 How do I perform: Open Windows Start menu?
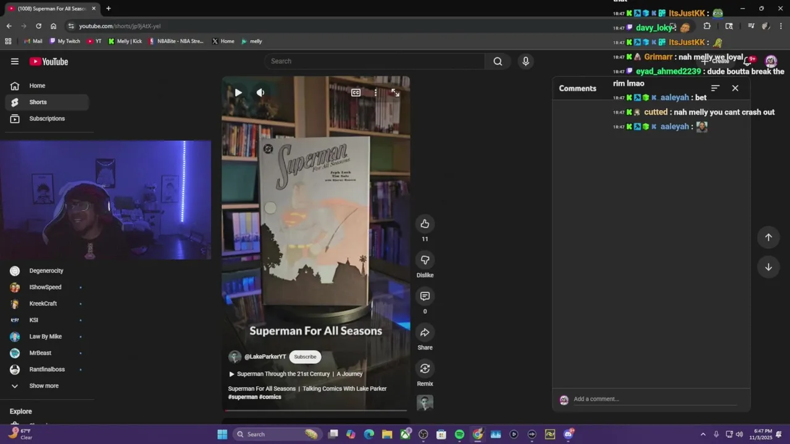(222, 434)
